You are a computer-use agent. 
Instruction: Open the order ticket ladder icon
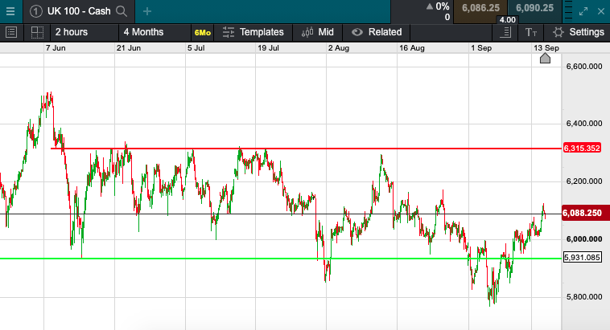(567, 11)
